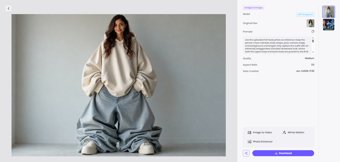Screen dimensions: 340x162
Task: Click the 'Aspect Ratio' label
Action: coord(250,65)
